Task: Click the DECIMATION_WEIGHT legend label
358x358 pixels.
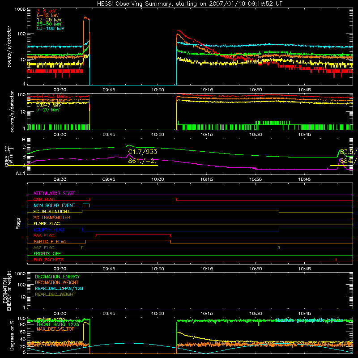Action: click(x=56, y=282)
